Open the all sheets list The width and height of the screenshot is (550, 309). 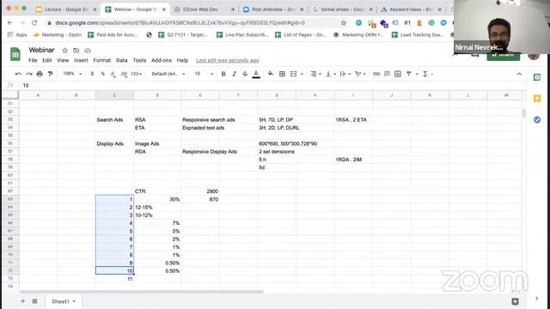[34, 301]
